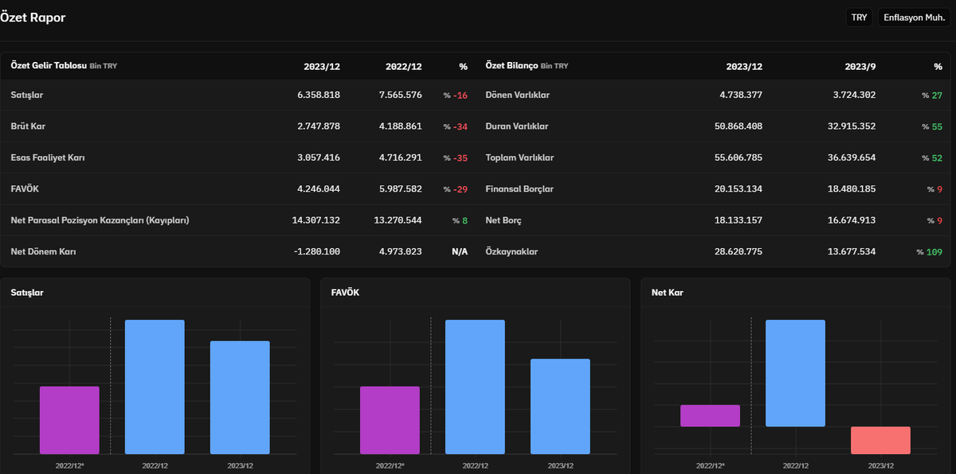Select Net Borç row label
The image size is (956, 474).
tap(503, 220)
